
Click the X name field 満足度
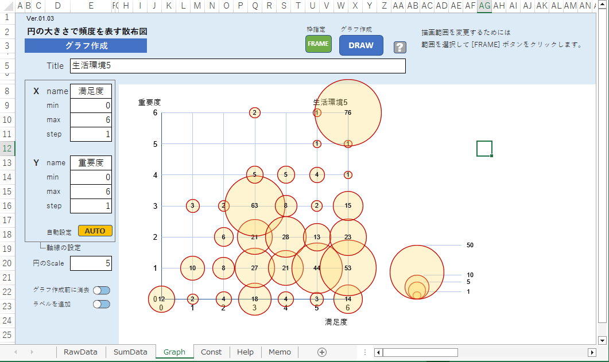point(91,91)
